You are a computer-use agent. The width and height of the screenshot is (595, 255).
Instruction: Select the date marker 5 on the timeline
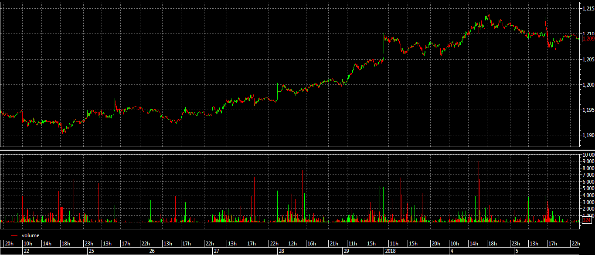click(516, 251)
